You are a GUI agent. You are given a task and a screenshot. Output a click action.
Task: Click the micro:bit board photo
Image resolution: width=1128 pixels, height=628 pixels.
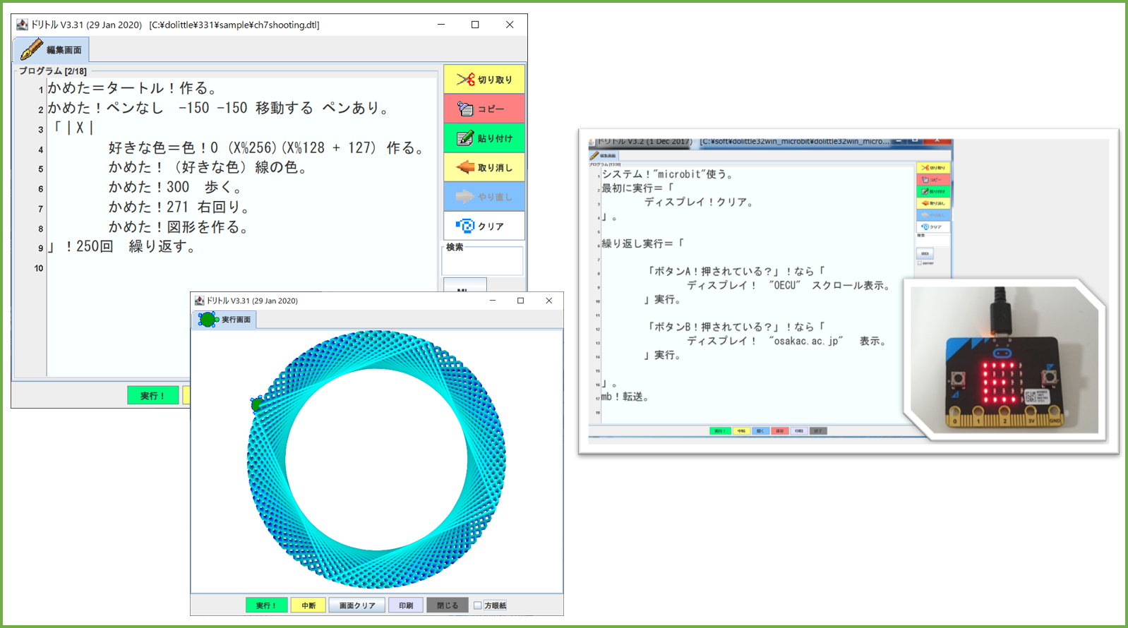(1004, 361)
